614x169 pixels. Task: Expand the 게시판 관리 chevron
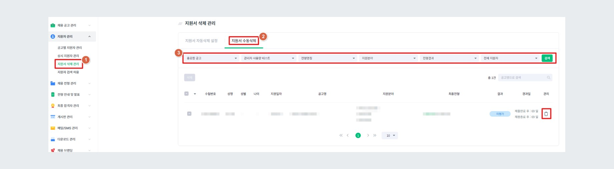(89, 117)
